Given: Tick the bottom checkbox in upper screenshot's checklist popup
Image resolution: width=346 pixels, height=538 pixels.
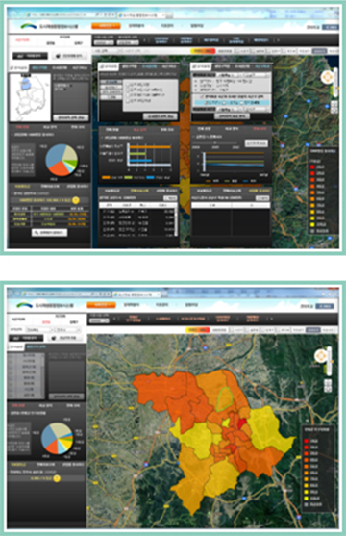Looking at the screenshot, I should click(x=128, y=101).
